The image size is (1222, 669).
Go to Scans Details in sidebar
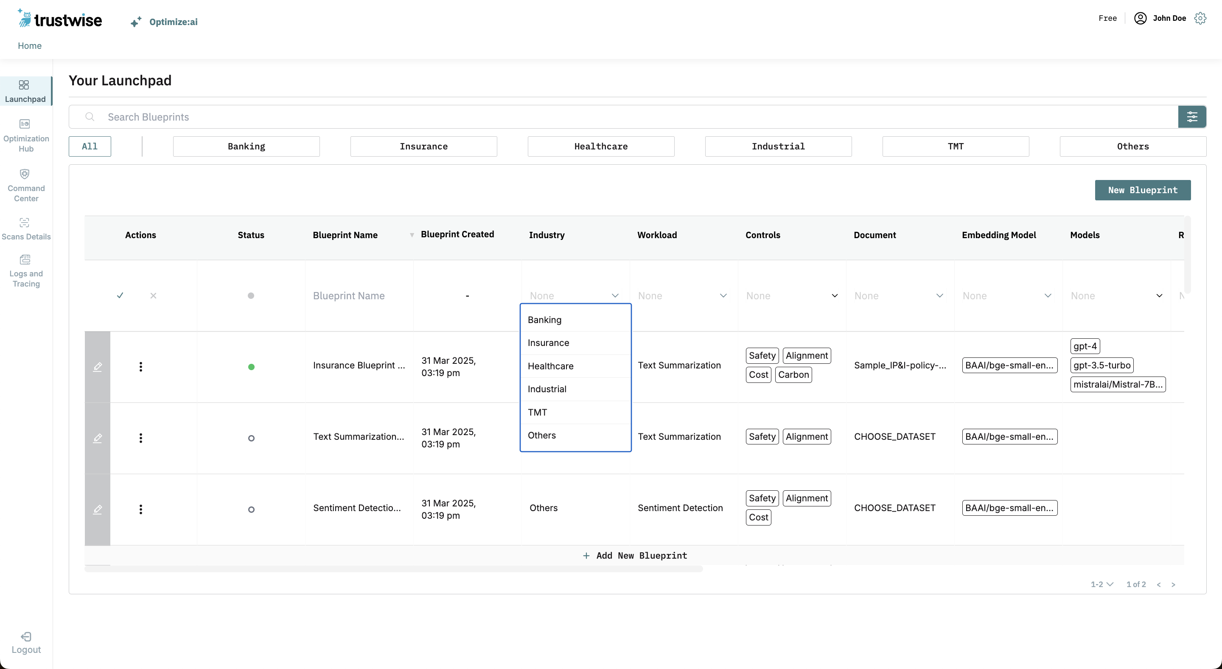[x=25, y=222]
